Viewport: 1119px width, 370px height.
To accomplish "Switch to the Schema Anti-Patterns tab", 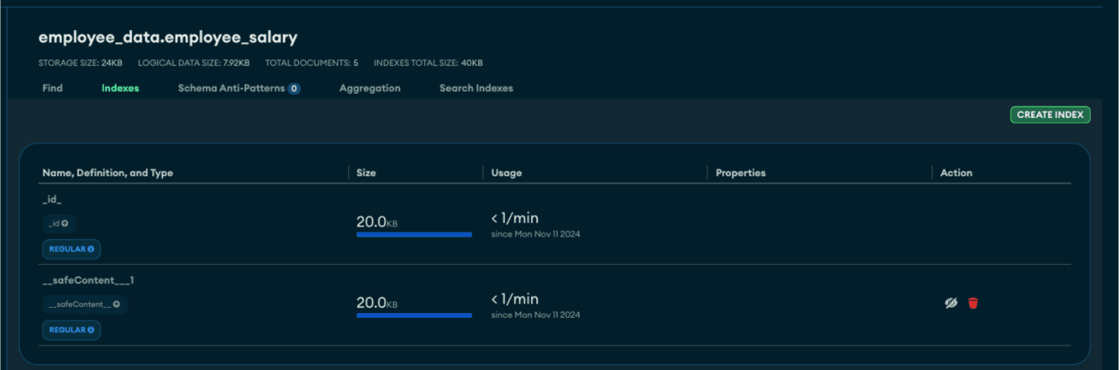I will [231, 89].
